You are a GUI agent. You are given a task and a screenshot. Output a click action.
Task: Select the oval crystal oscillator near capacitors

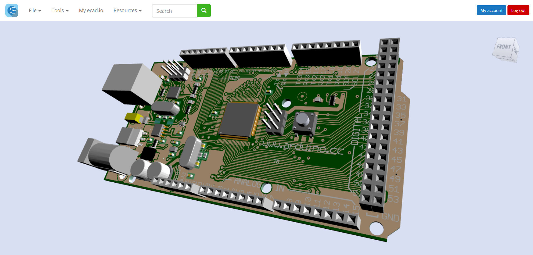[190, 152]
